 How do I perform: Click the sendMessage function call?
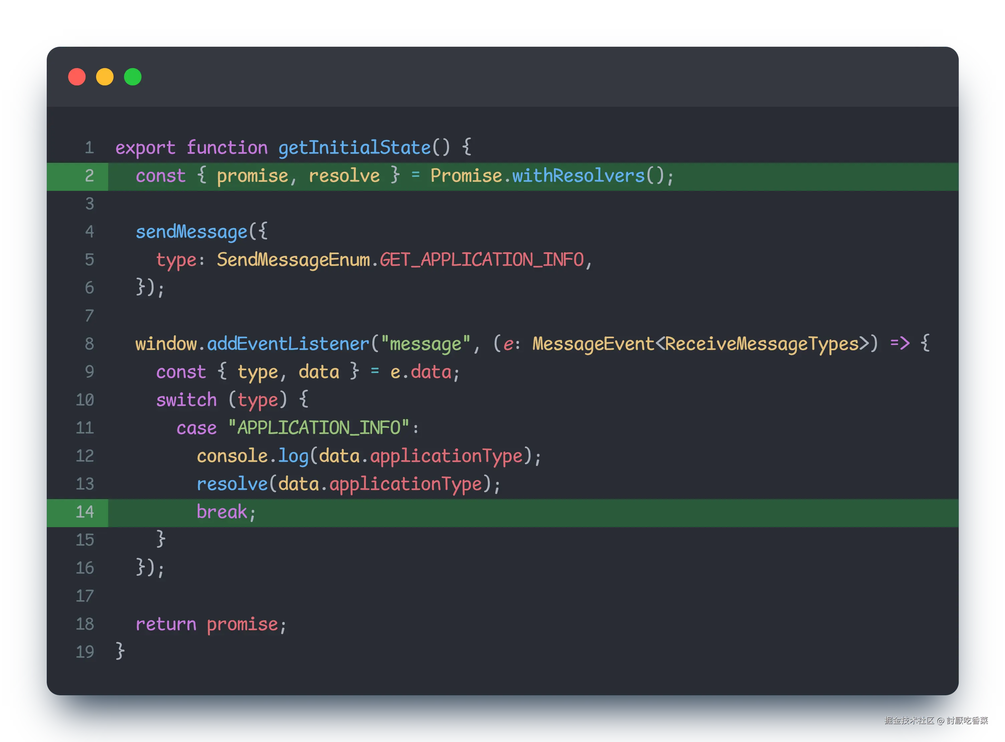[x=191, y=232]
